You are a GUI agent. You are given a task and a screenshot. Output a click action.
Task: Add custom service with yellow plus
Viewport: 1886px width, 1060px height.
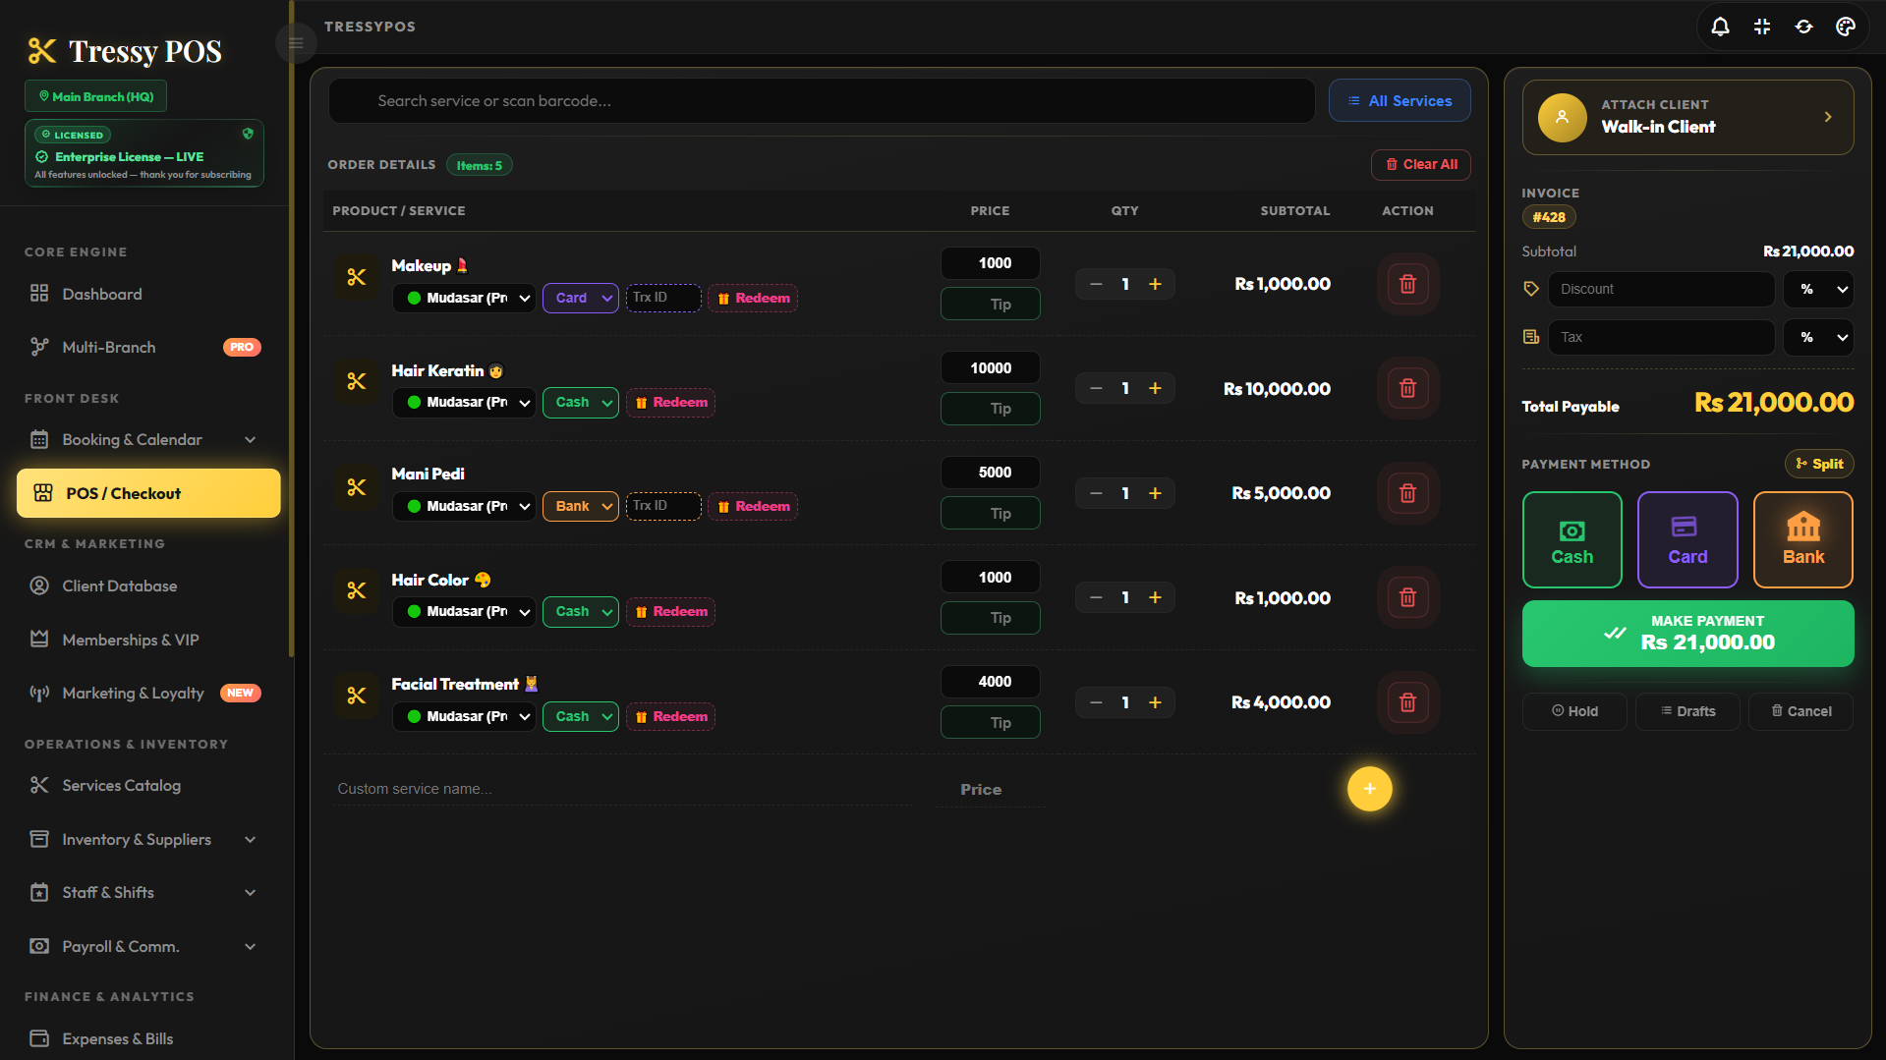pyautogui.click(x=1369, y=789)
